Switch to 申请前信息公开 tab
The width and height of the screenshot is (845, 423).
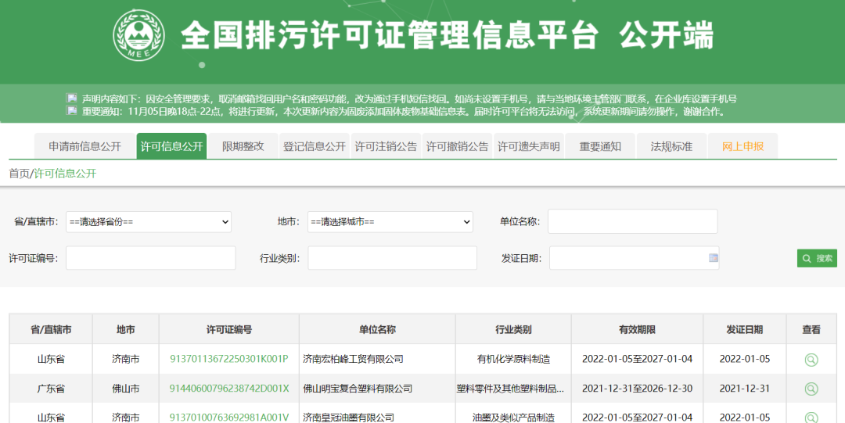point(84,146)
